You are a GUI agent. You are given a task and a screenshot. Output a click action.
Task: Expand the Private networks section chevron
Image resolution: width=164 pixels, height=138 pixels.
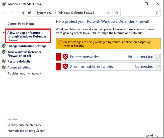pos(157,56)
